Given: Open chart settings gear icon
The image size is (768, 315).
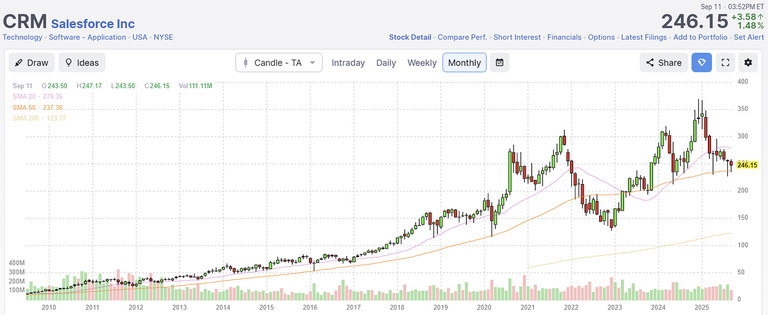Looking at the screenshot, I should [748, 63].
